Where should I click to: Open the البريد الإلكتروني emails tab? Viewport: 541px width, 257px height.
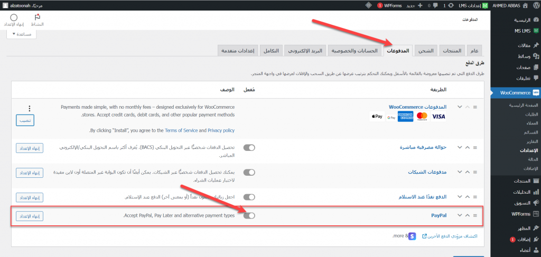click(x=305, y=51)
